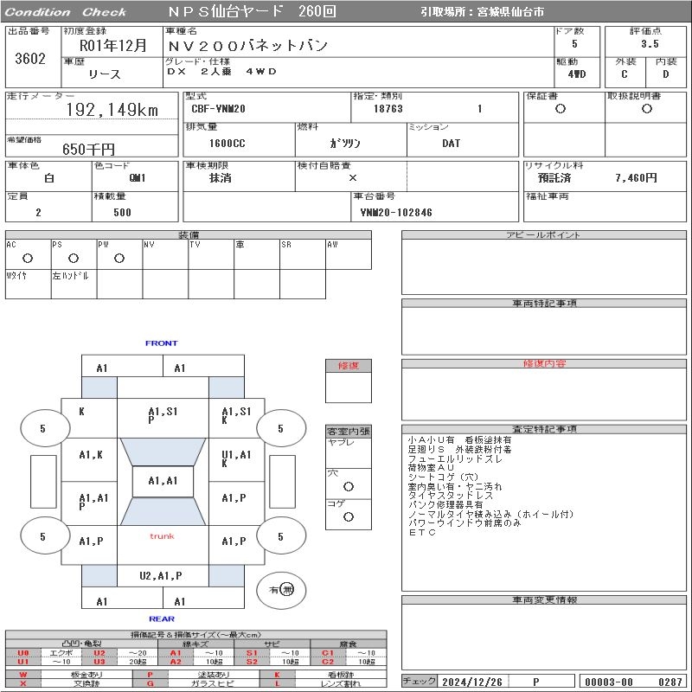Click the color code QM1
The image size is (692, 692).
[x=138, y=178]
